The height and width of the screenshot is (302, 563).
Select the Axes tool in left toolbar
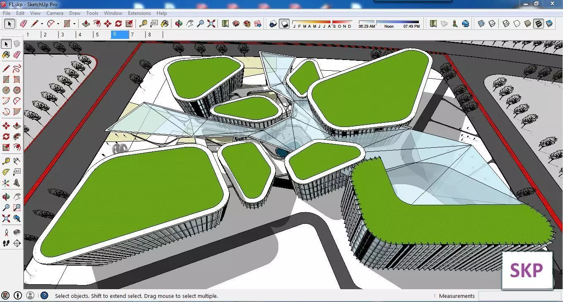click(x=6, y=182)
